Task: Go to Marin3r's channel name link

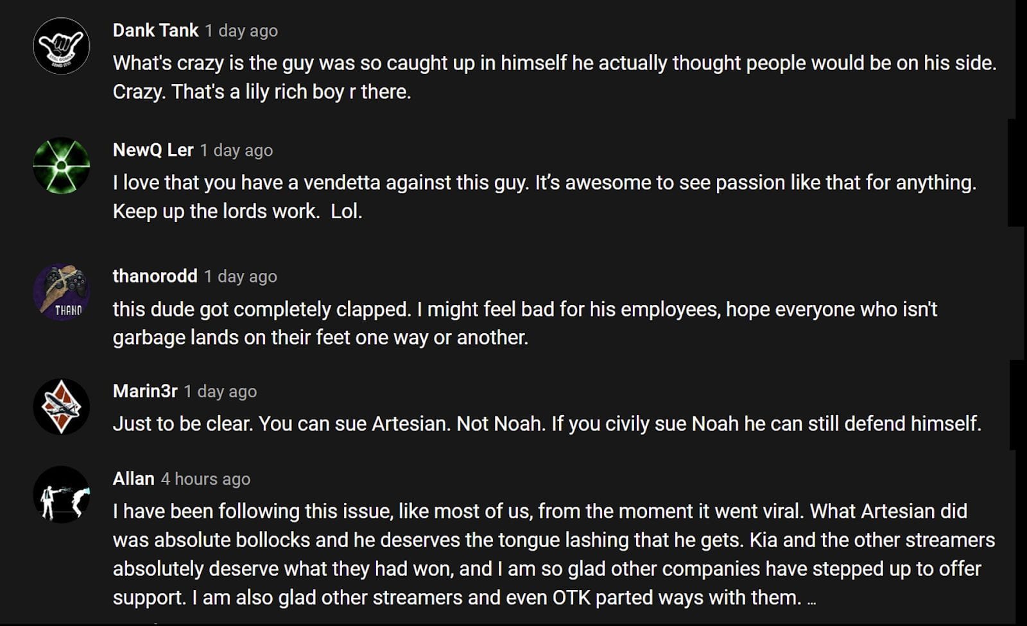Action: point(145,391)
